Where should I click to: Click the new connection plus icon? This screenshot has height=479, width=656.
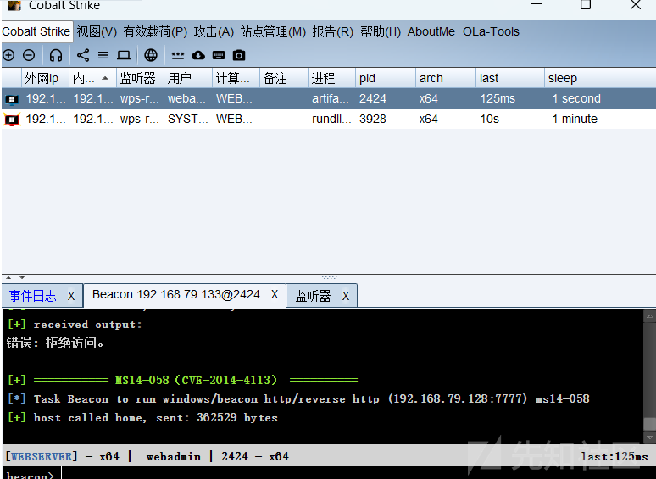8,55
